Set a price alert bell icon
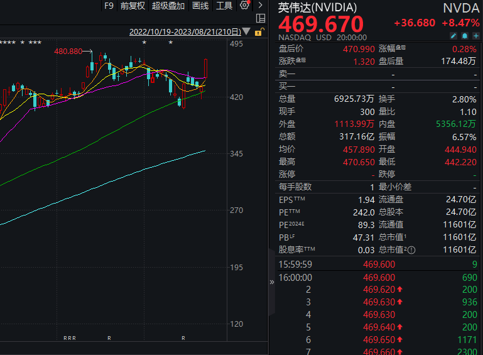 point(465,36)
